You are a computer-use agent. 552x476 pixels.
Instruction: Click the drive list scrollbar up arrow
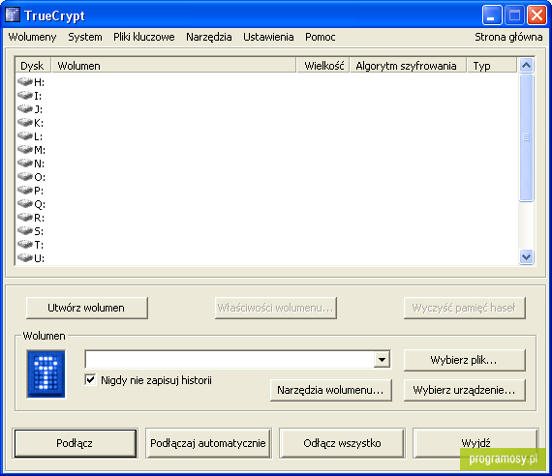(526, 66)
